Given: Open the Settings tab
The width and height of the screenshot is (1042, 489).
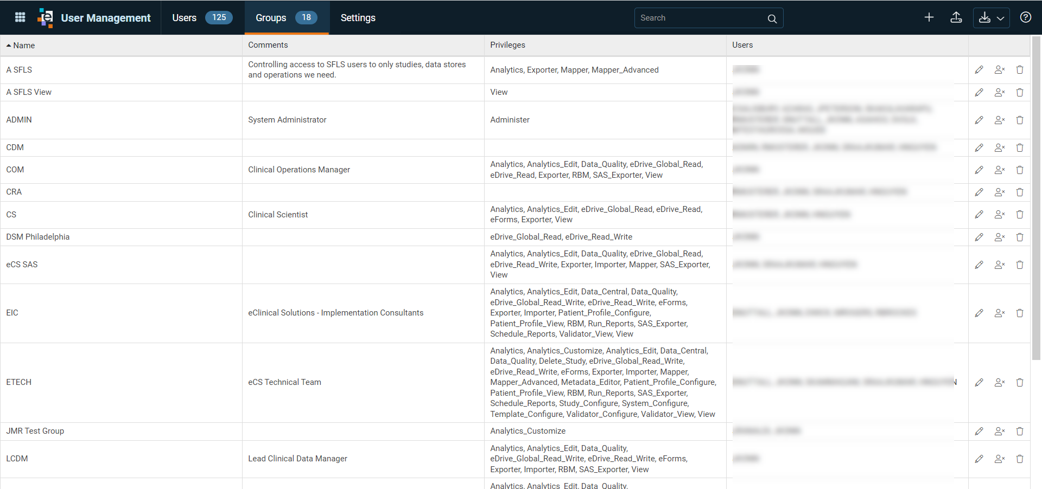Looking at the screenshot, I should tap(358, 18).
